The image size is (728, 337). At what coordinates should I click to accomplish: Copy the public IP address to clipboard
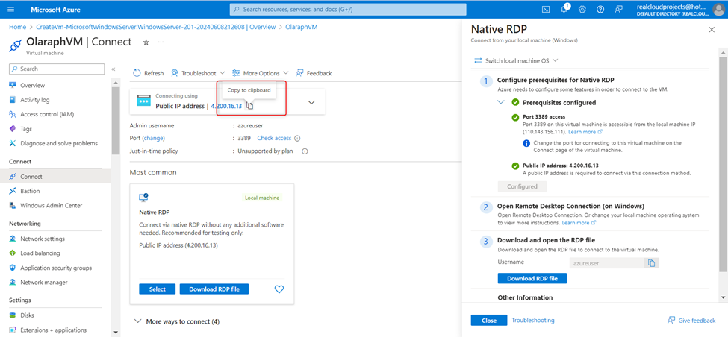coord(250,106)
